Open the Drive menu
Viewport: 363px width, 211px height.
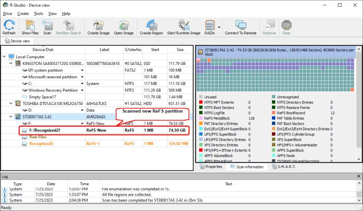(x=8, y=14)
